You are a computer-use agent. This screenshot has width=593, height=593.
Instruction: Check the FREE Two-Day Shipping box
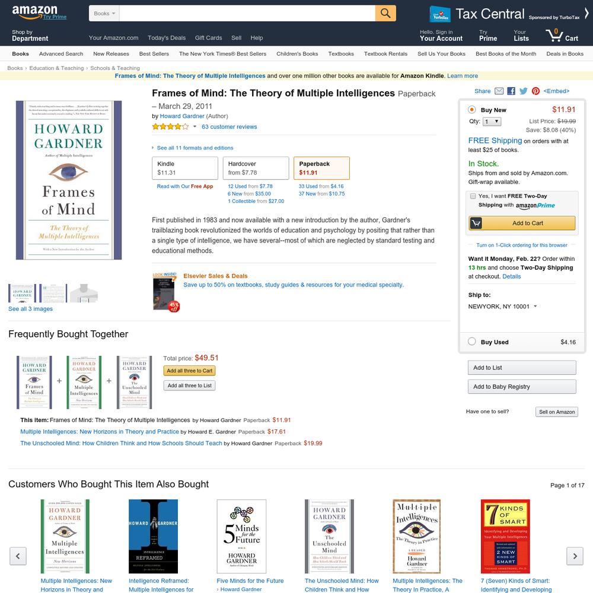(473, 196)
